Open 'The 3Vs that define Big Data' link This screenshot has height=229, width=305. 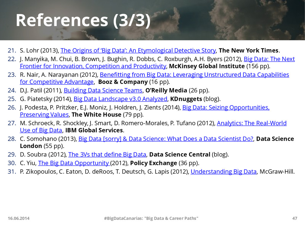[107, 154]
